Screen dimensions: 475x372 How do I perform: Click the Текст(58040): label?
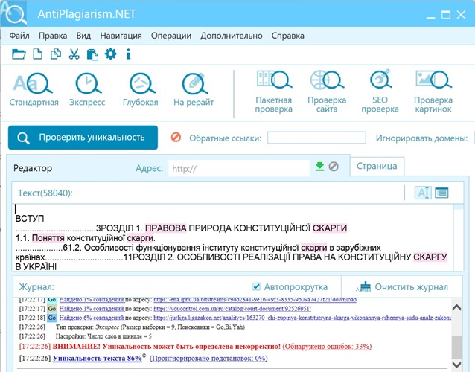click(45, 193)
